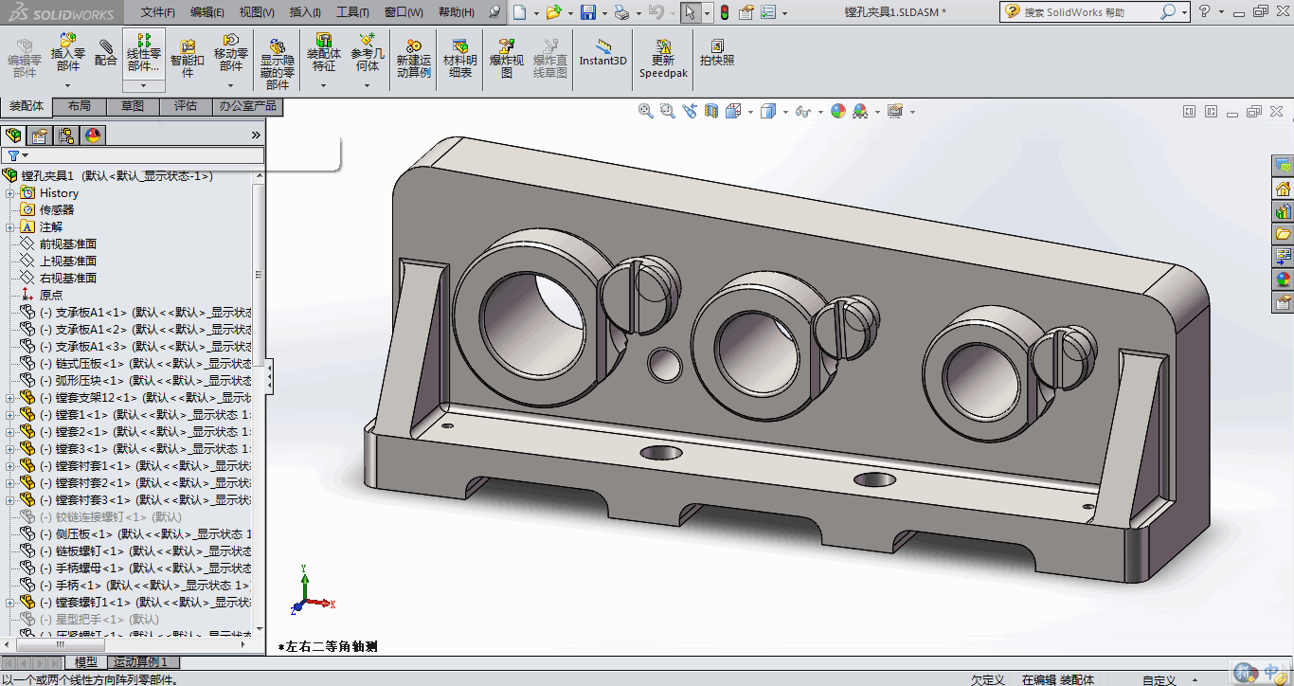Screen dimensions: 1294x686
Task: Open the feature tree filter dropdown
Action: 26,155
